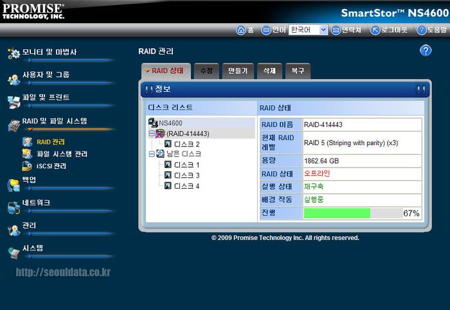The width and height of the screenshot is (450, 310).
Task: Open the 시스템 menu
Action: click(x=33, y=248)
